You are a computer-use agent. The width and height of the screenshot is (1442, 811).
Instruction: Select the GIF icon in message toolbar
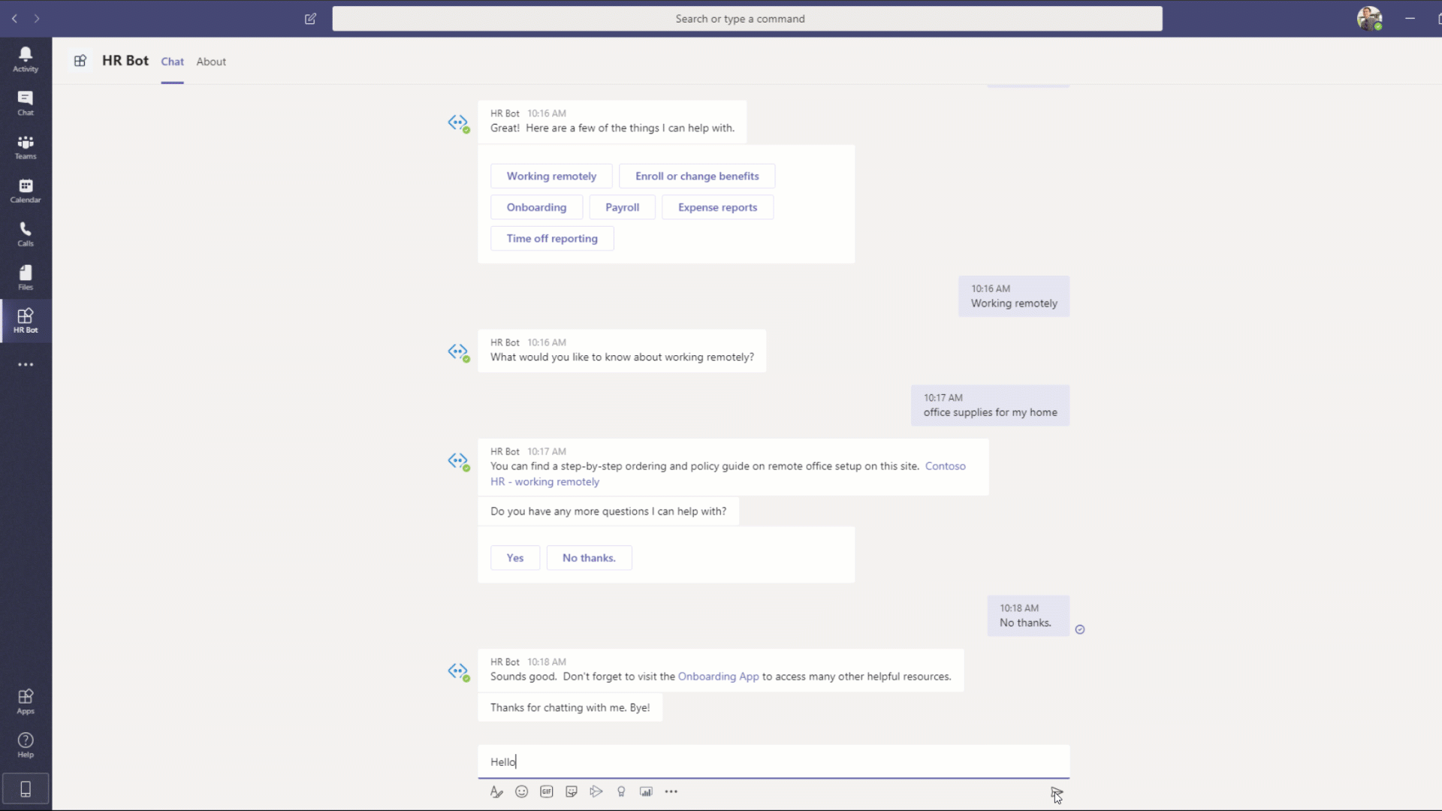coord(547,791)
